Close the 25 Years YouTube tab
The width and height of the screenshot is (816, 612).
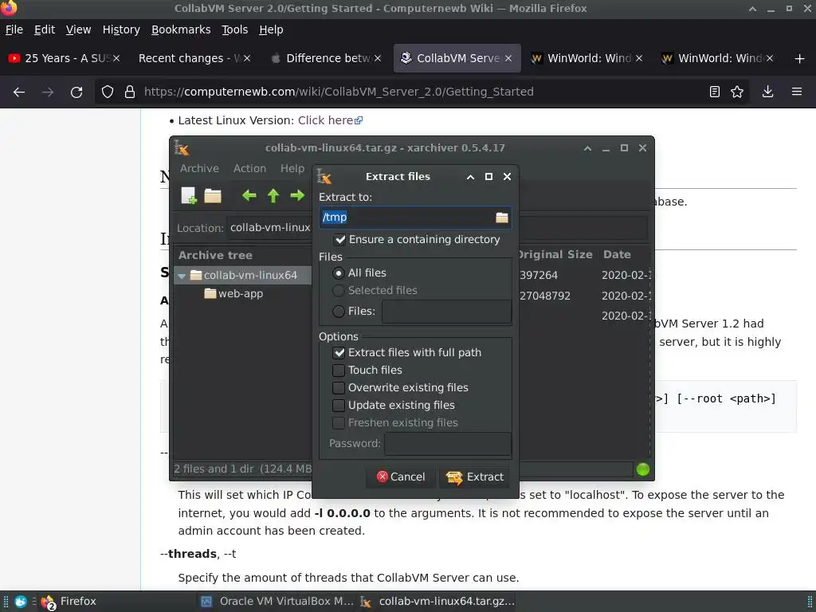click(116, 58)
